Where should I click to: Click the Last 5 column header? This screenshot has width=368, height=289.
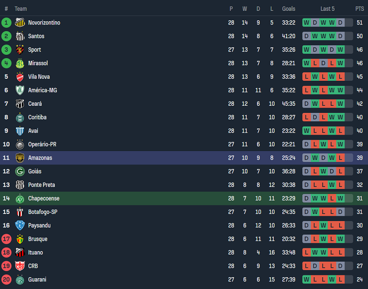[327, 9]
